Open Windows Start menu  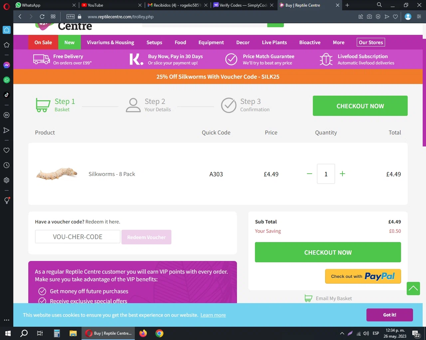pos(8,333)
